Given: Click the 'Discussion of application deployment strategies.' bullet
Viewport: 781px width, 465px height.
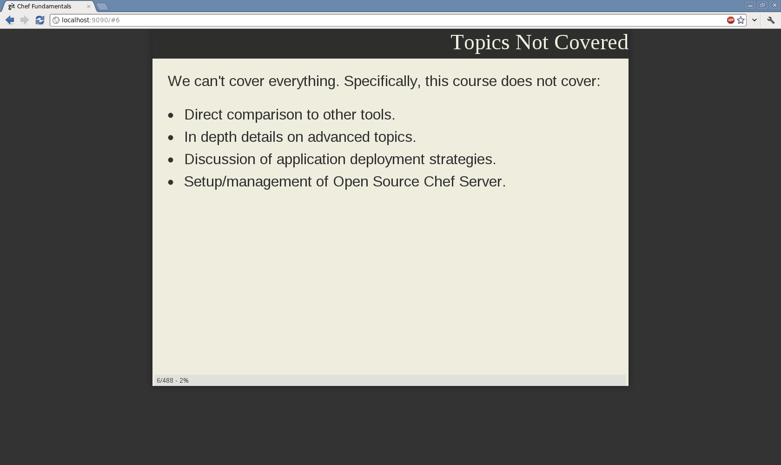Looking at the screenshot, I should [x=340, y=159].
